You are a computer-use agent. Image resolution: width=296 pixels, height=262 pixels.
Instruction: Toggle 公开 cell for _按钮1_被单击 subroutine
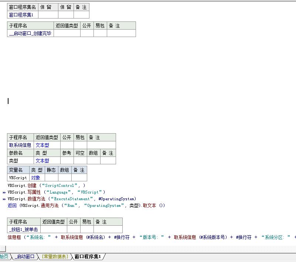click(74, 229)
